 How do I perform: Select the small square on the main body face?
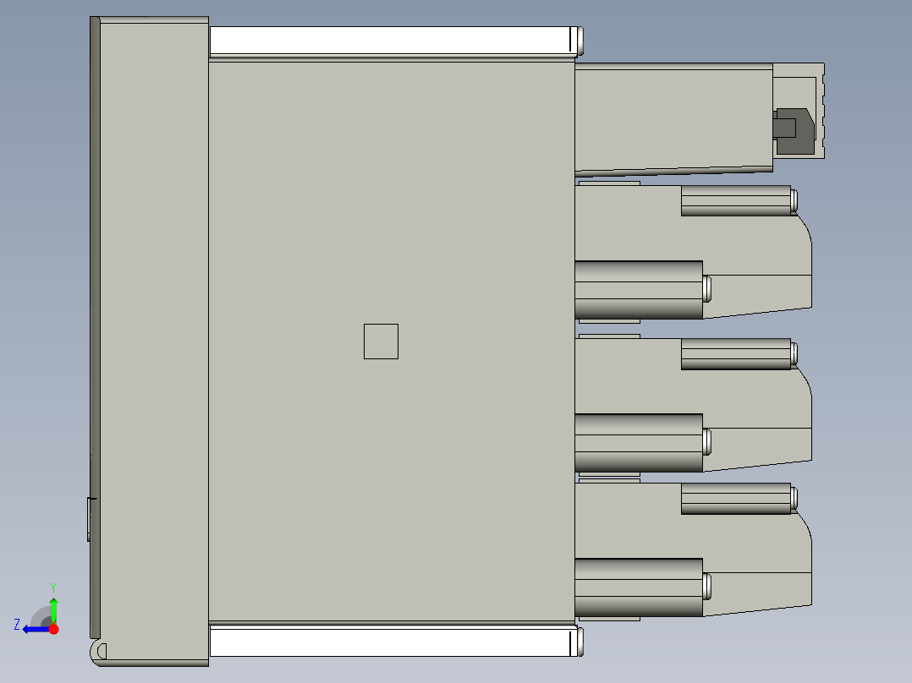[381, 341]
